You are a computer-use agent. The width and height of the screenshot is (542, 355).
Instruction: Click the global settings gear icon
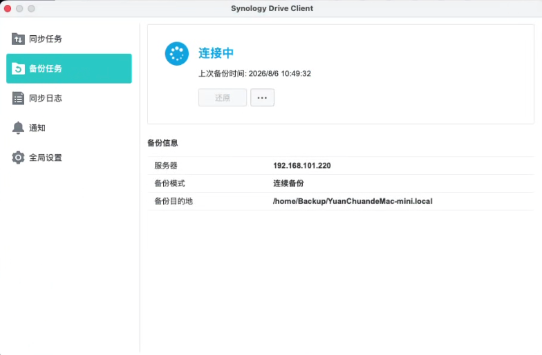[18, 157]
